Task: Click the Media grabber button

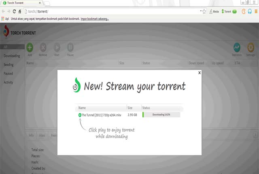Action: click(x=214, y=11)
